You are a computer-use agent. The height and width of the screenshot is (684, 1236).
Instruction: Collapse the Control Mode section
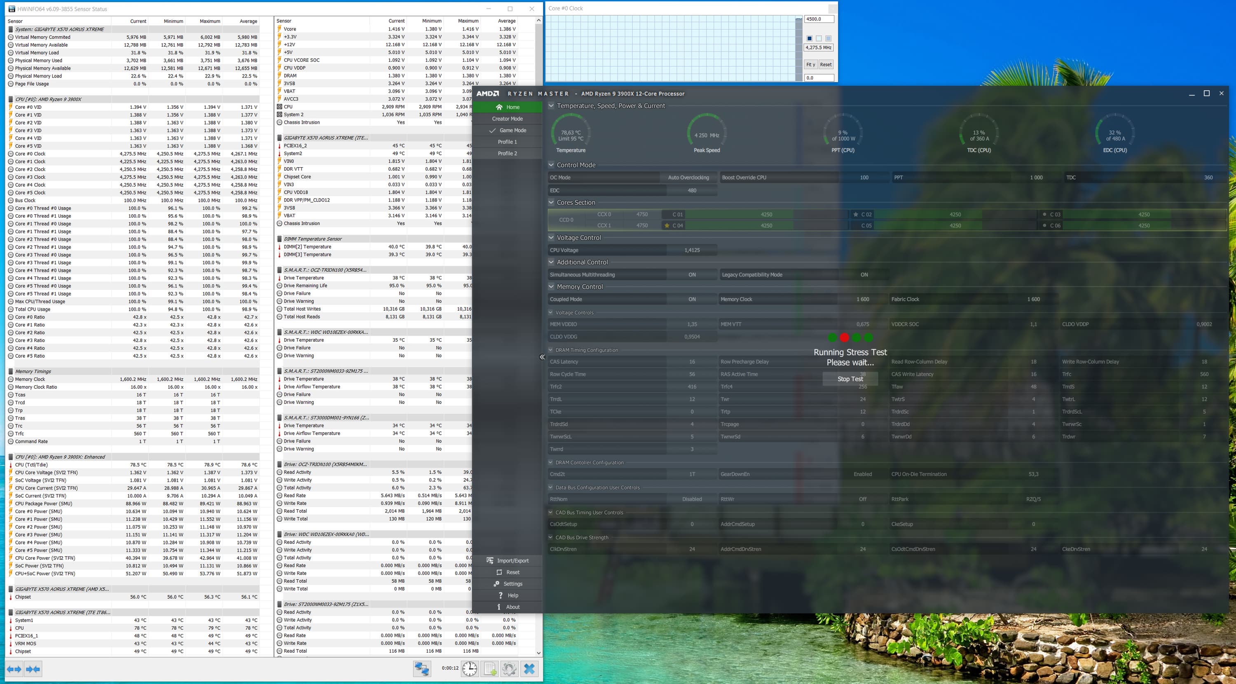(x=551, y=165)
